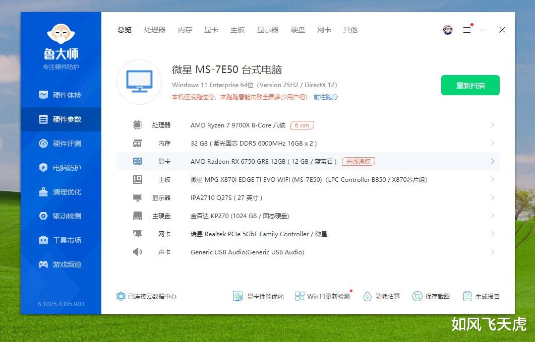The height and width of the screenshot is (342, 535).
Task: Expand the 网卡 row chevron
Action: pyautogui.click(x=492, y=234)
